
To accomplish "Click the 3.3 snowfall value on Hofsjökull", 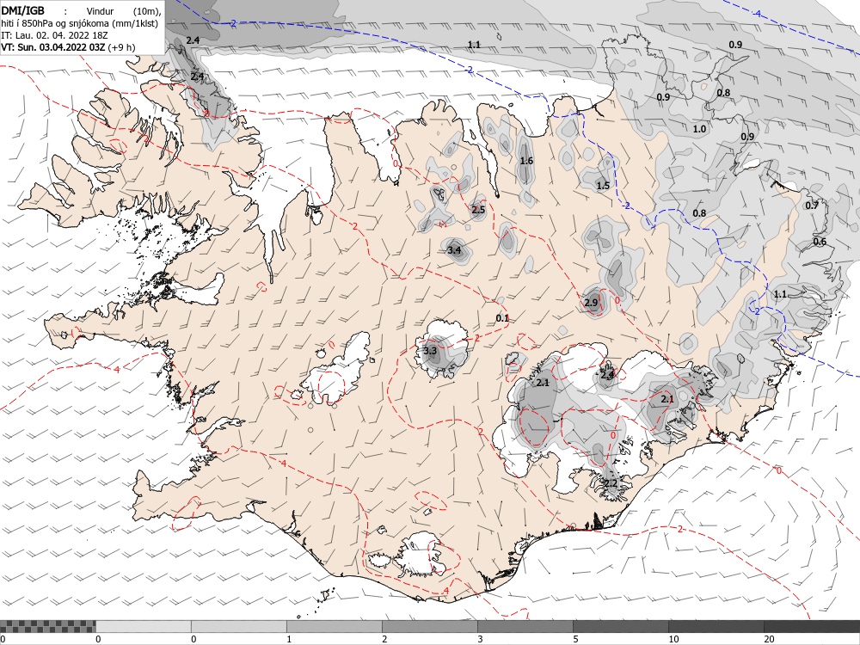I will point(430,351).
